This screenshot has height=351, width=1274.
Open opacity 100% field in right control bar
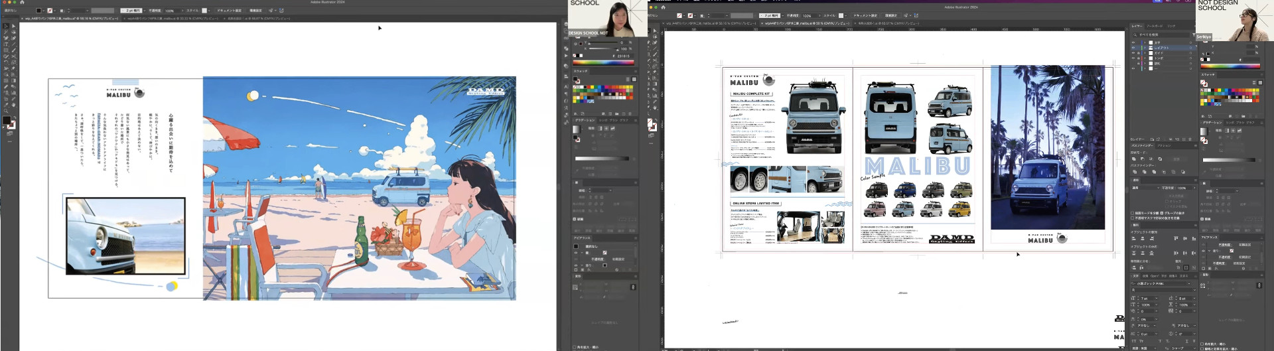tap(809, 16)
